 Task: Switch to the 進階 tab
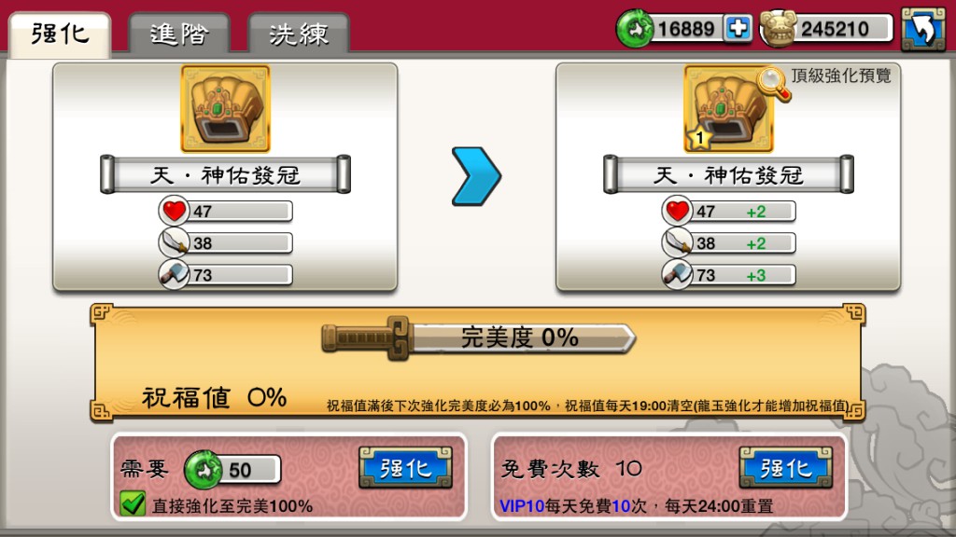pyautogui.click(x=178, y=34)
